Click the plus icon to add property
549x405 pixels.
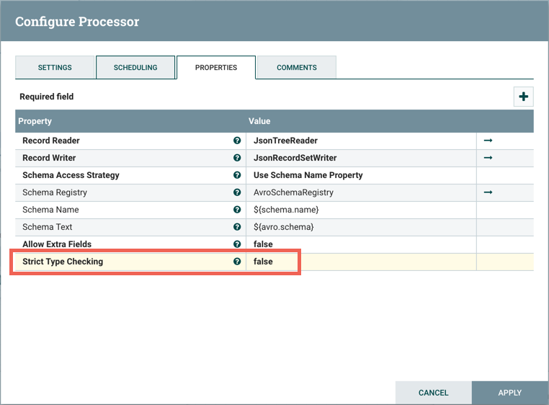pyautogui.click(x=523, y=97)
